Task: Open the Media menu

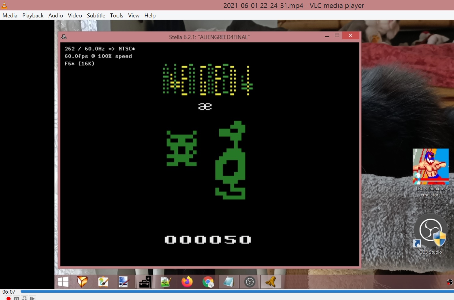Action: [10, 16]
